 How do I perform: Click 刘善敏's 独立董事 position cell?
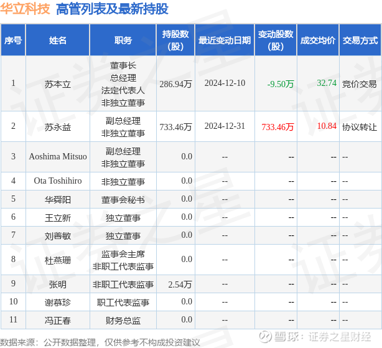coord(123,236)
